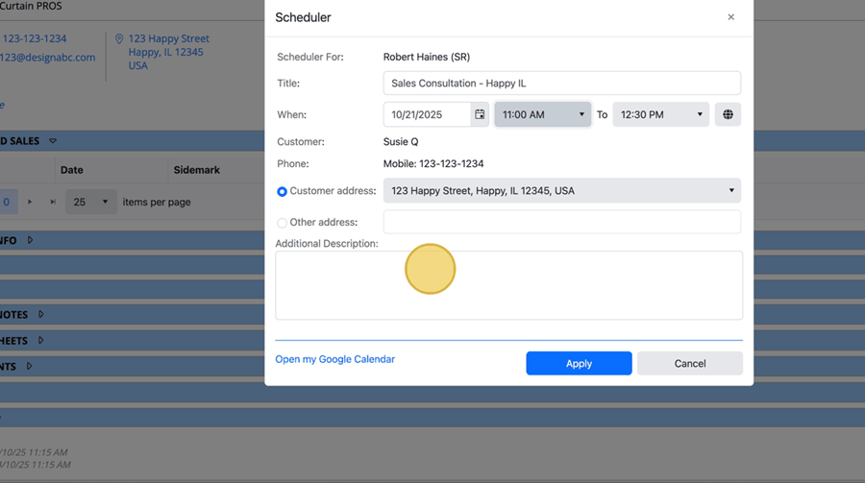
Task: Go to the next page arrow in pager
Action: 30,202
